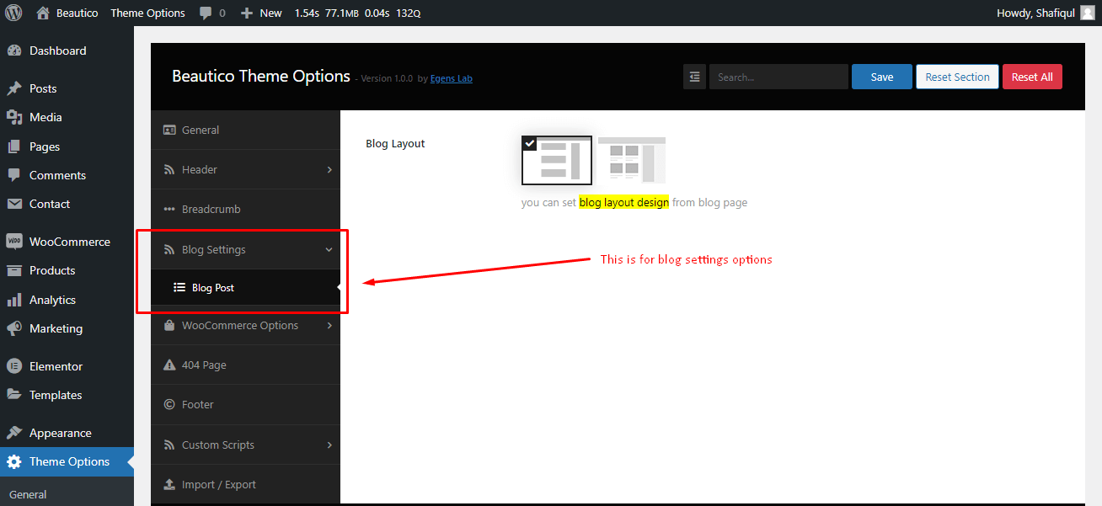Collapse the Blog Settings chevron
Screen dimensions: 1102x506
(x=329, y=249)
